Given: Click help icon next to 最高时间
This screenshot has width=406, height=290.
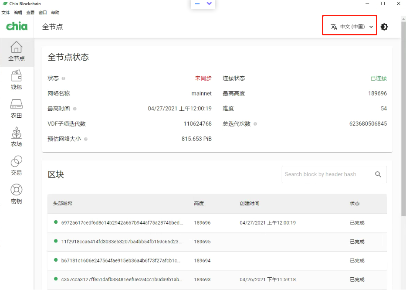Looking at the screenshot, I should point(74,109).
